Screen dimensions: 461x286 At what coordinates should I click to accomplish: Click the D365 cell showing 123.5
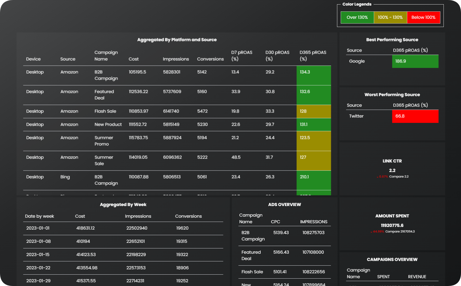pos(314,141)
